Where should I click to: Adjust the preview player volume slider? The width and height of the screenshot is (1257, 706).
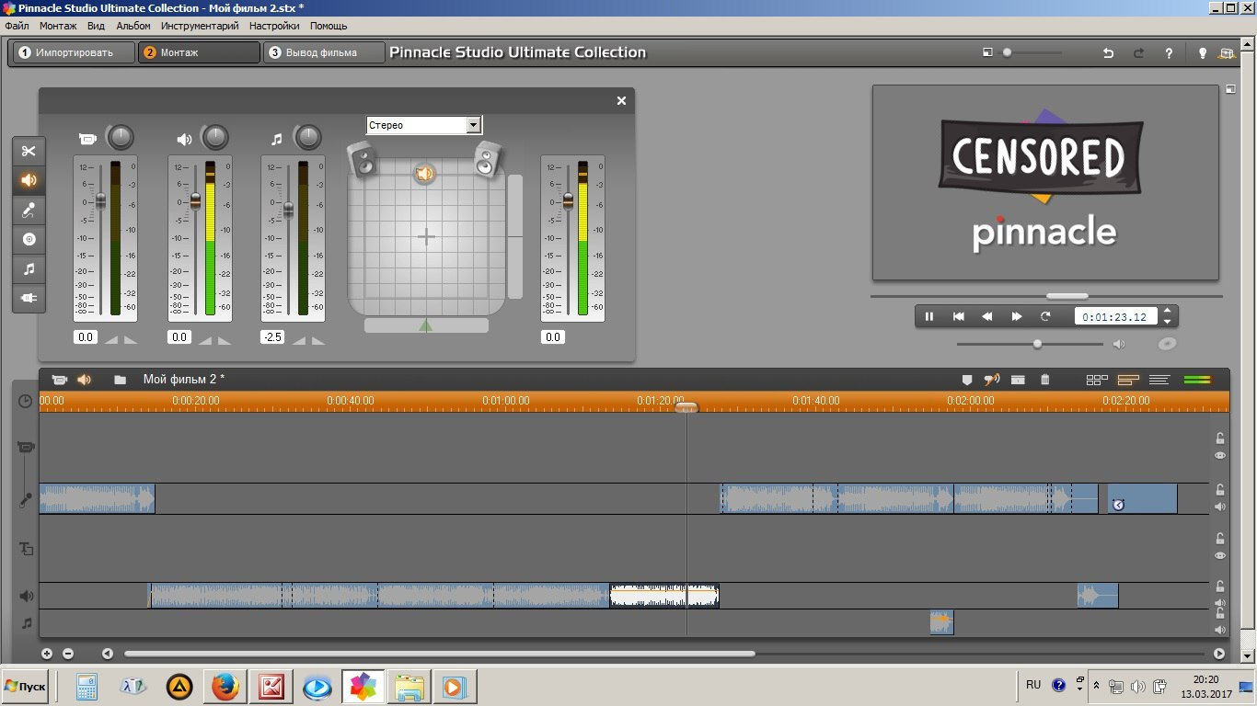pyautogui.click(x=1037, y=344)
